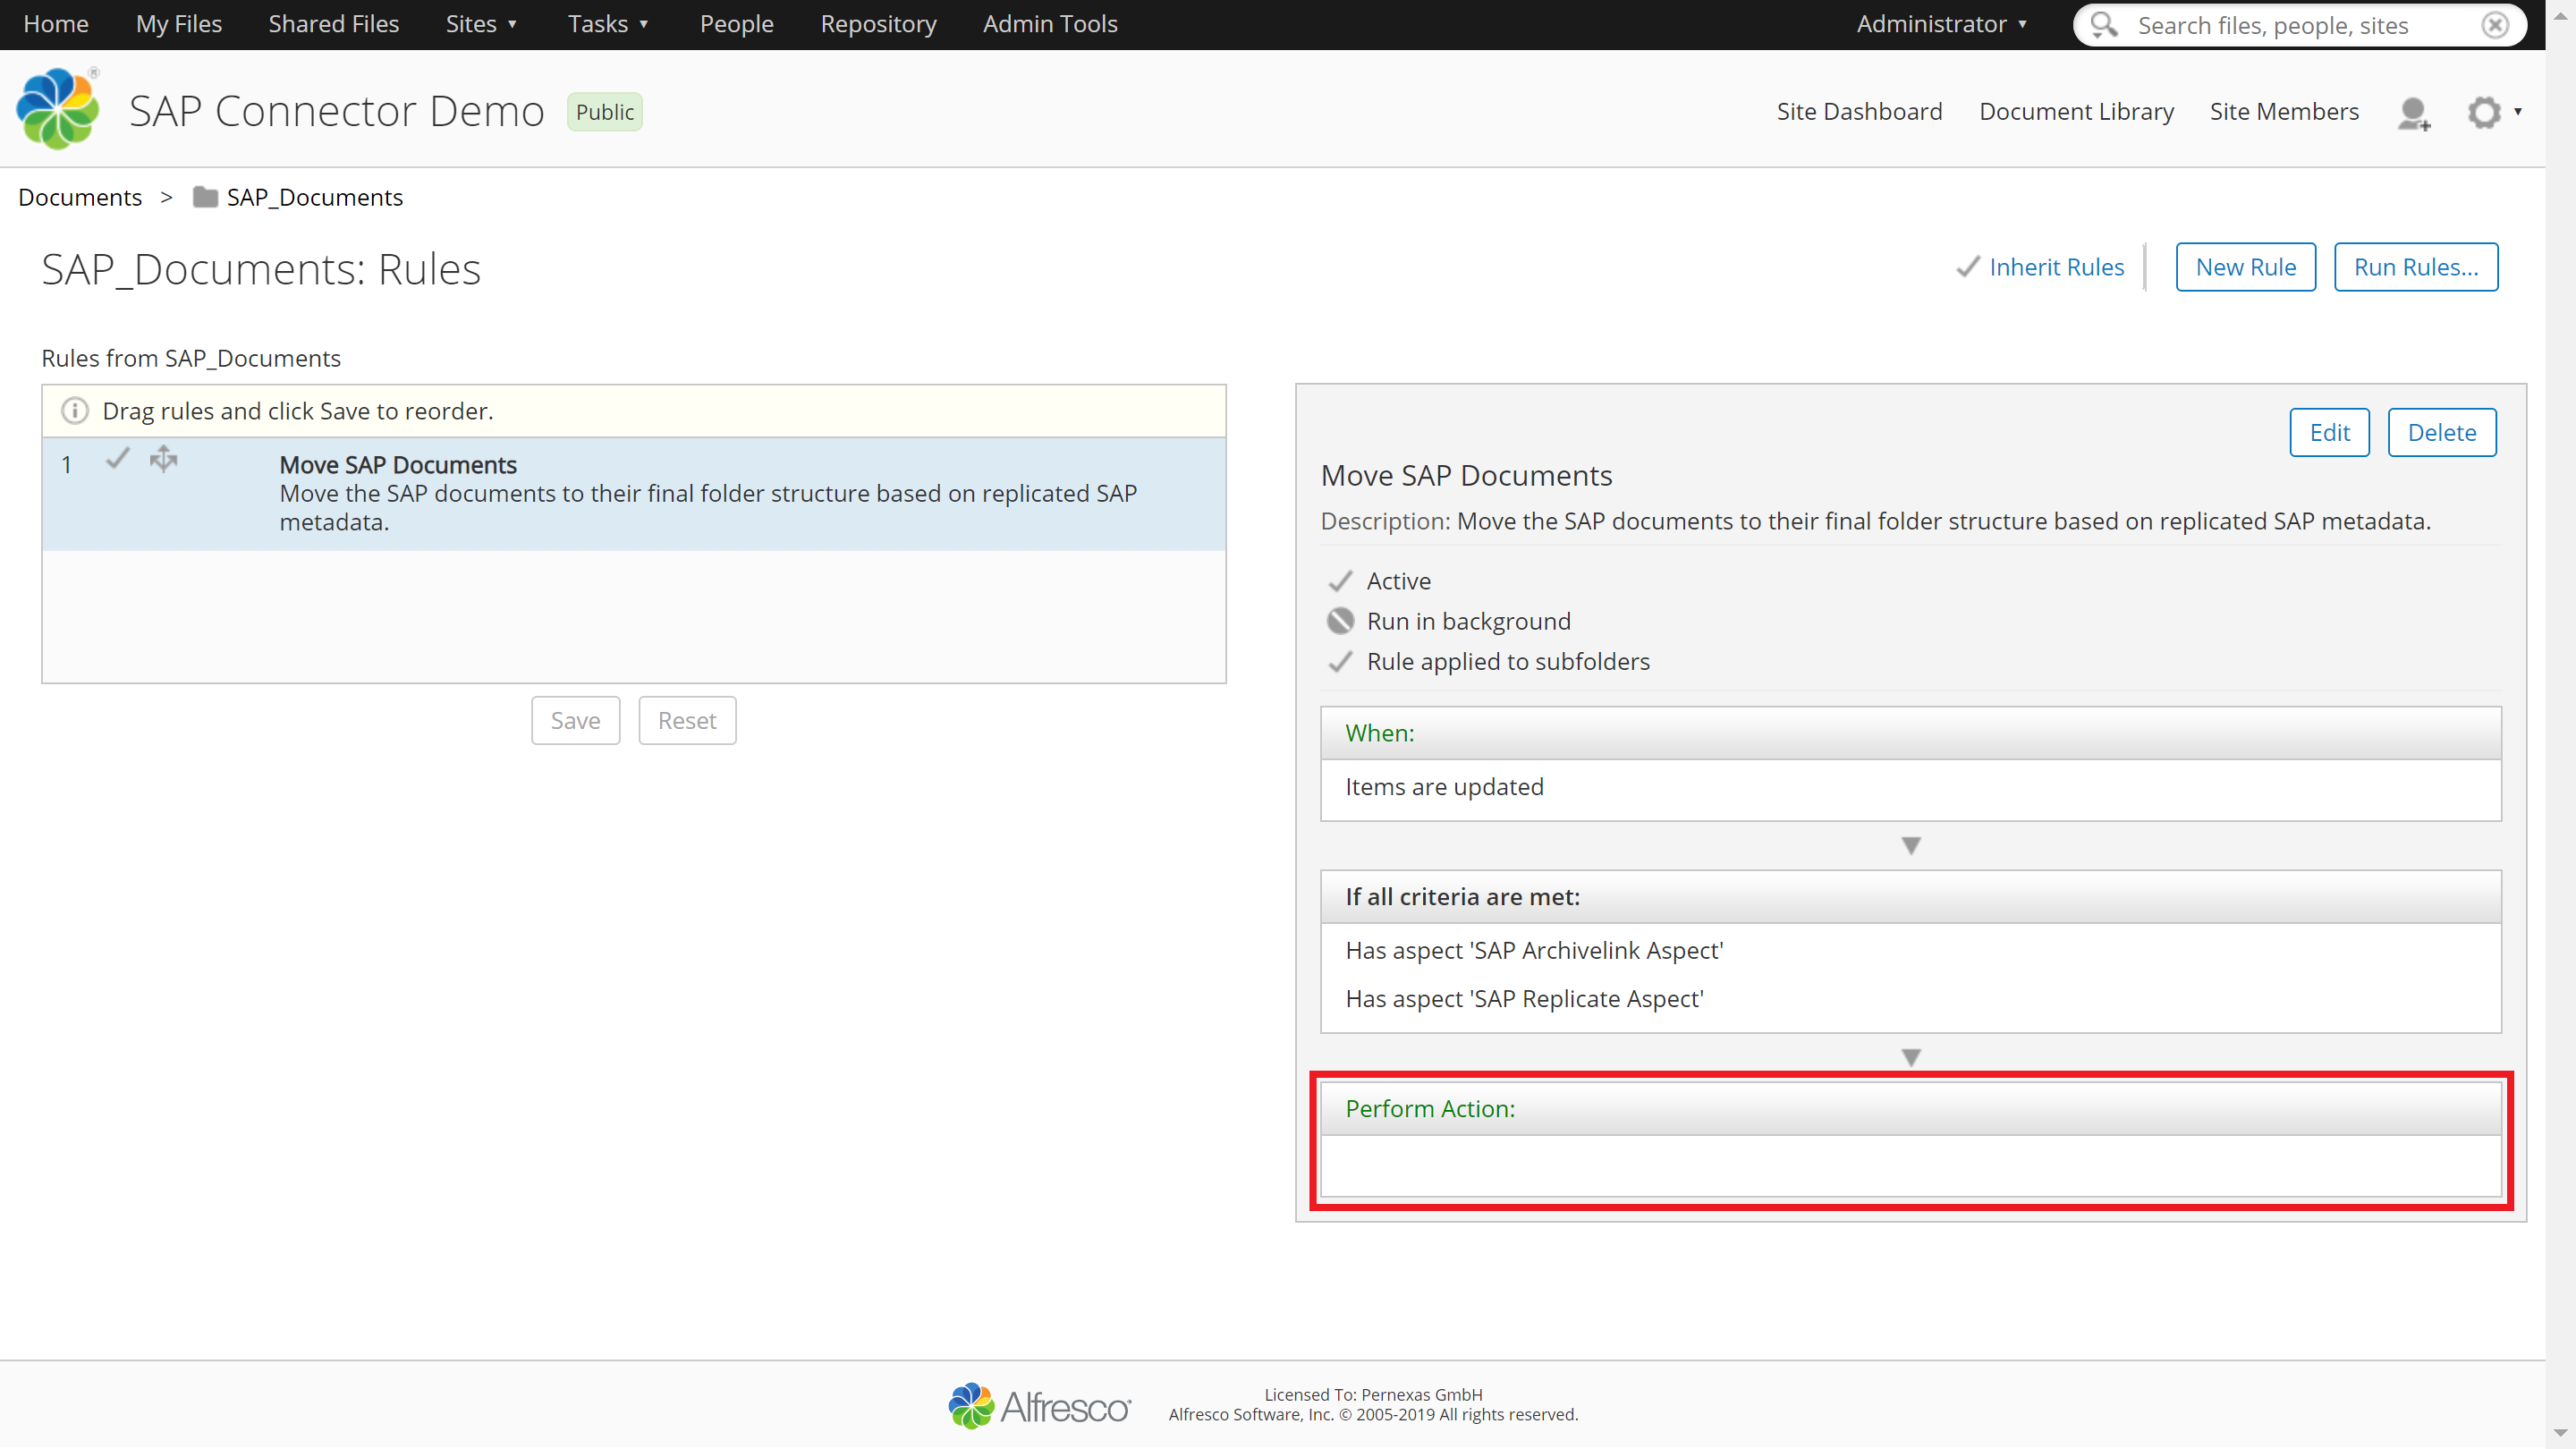
Task: Click the info icon beside reorder hint
Action: [x=75, y=411]
